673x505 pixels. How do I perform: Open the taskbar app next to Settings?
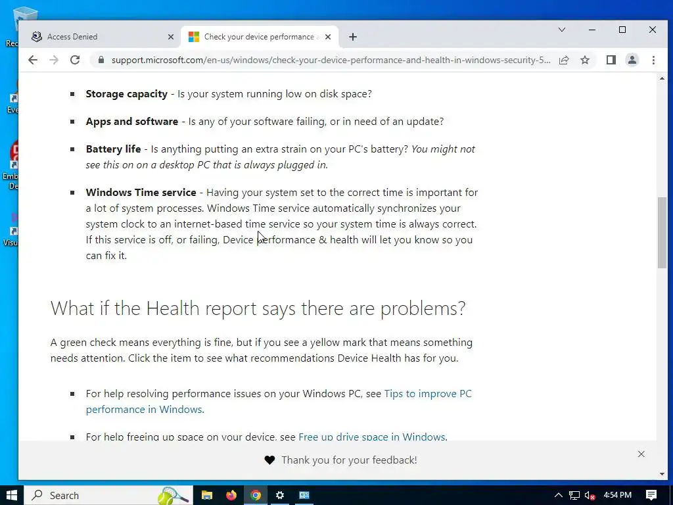[x=304, y=495]
